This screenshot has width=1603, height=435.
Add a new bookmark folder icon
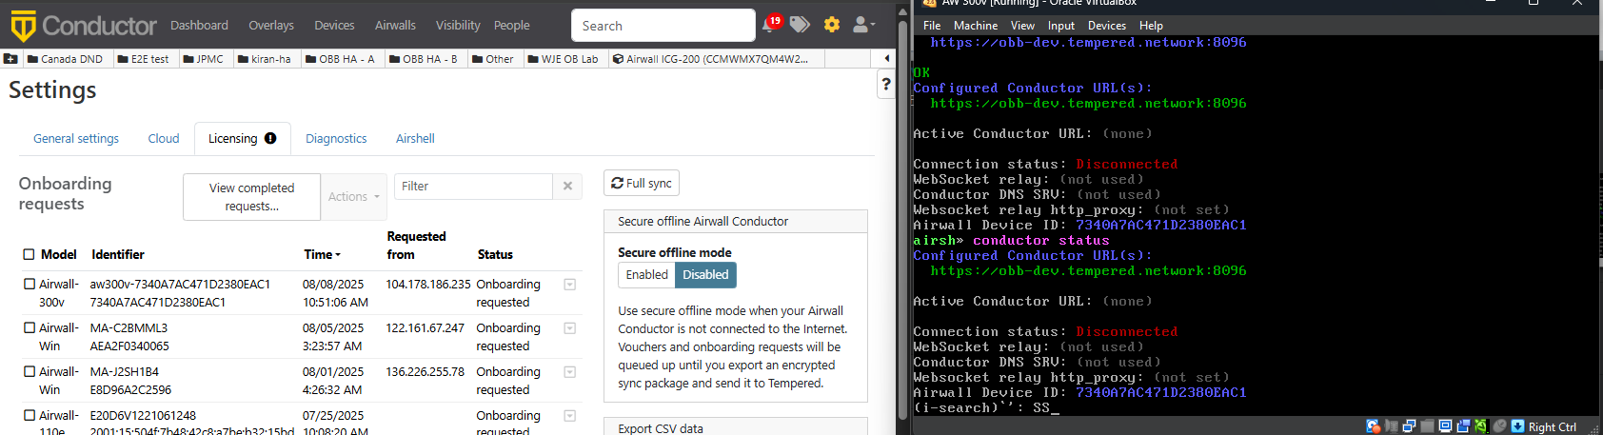click(x=10, y=59)
